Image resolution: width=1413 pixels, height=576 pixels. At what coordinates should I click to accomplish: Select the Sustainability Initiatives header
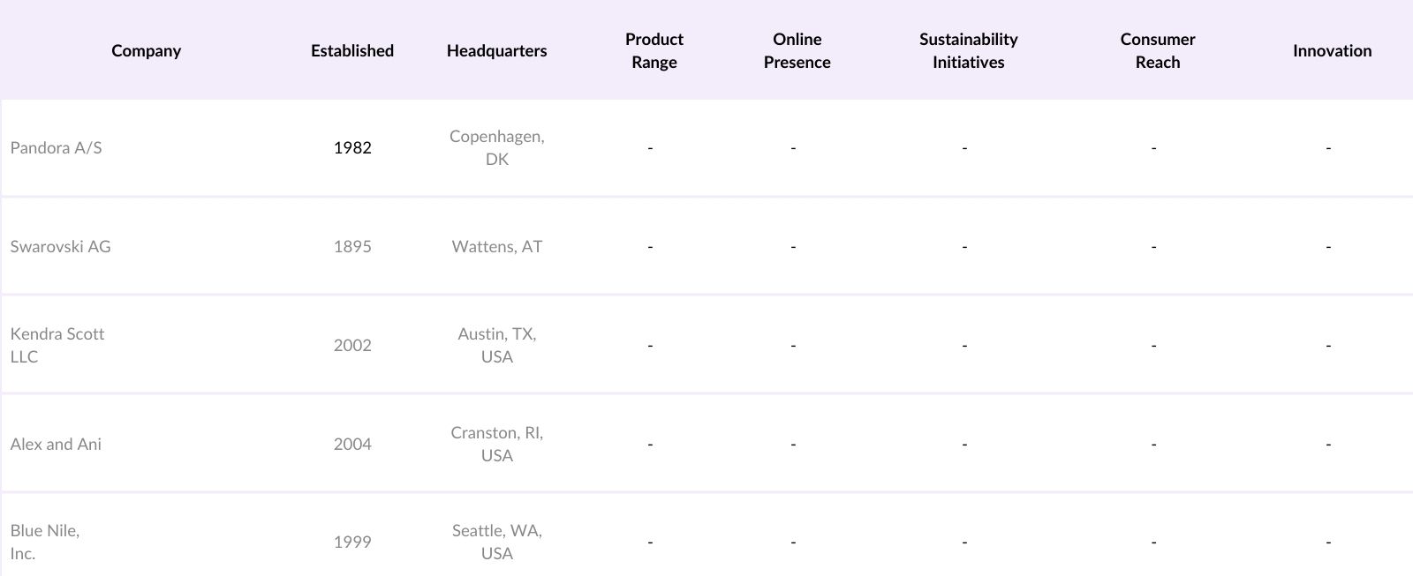(x=968, y=51)
